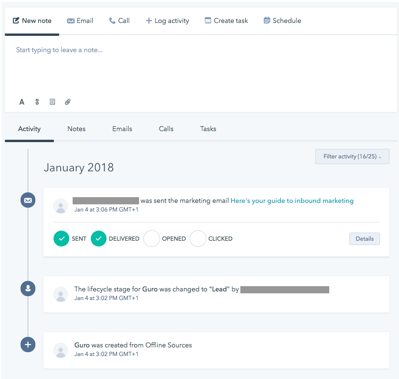Click the avatar beside the marketing email entry
Viewport: 399px width, 379px height.
[x=61, y=205]
